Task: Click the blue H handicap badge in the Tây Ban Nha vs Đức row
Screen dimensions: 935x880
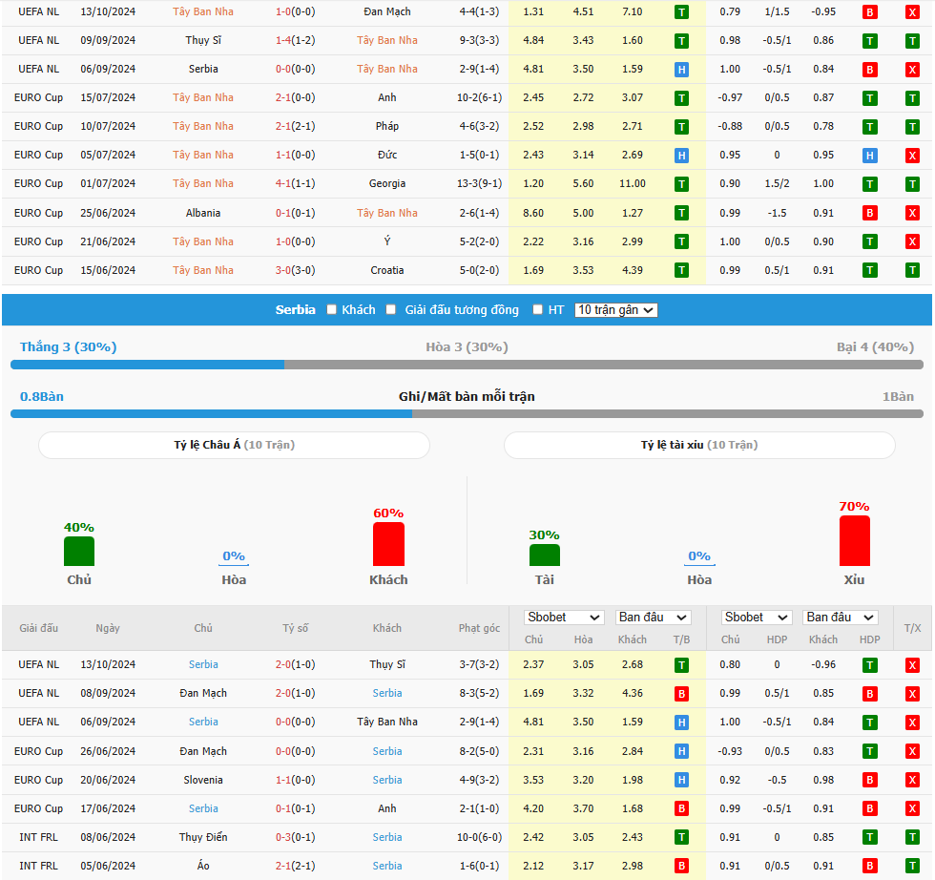Action: pyautogui.click(x=869, y=156)
